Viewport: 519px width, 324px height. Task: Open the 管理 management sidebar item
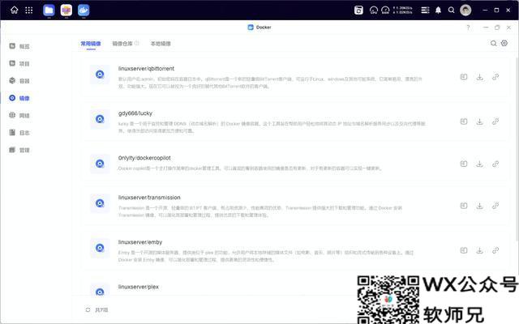(x=19, y=150)
